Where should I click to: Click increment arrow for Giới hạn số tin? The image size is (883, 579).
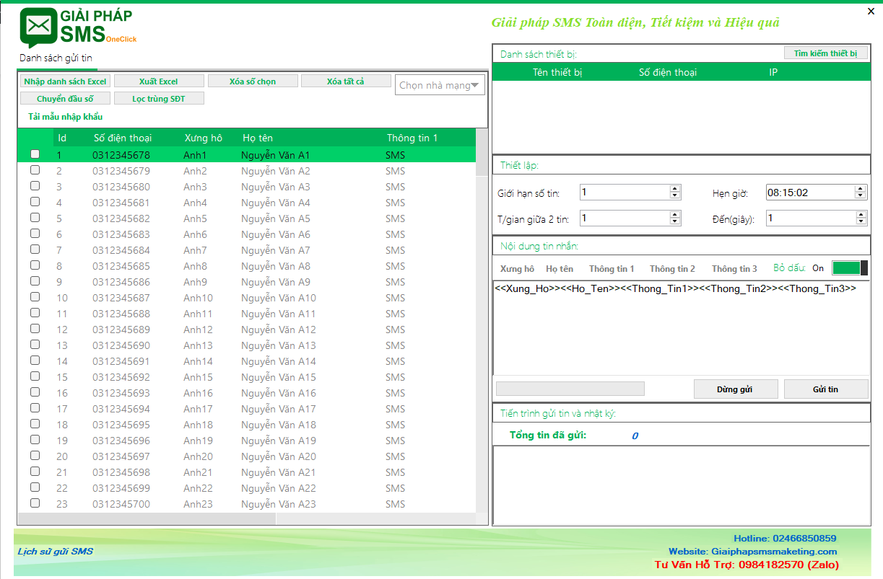click(675, 189)
